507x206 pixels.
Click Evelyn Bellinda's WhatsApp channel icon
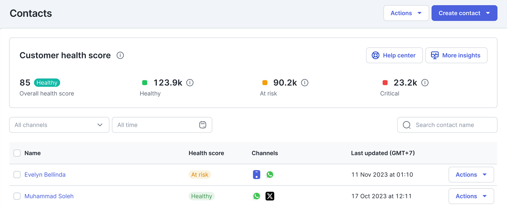pos(270,175)
